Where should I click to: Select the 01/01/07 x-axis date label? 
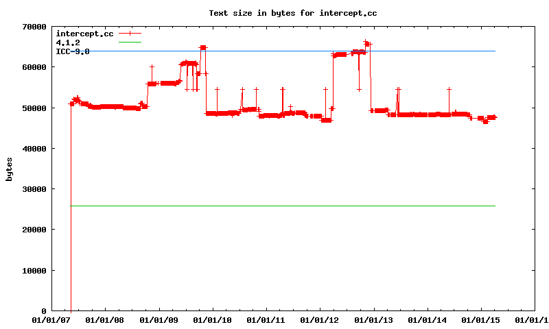(51, 319)
